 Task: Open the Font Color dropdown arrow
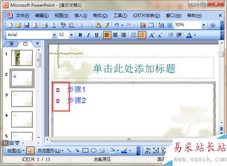click(x=195, y=35)
